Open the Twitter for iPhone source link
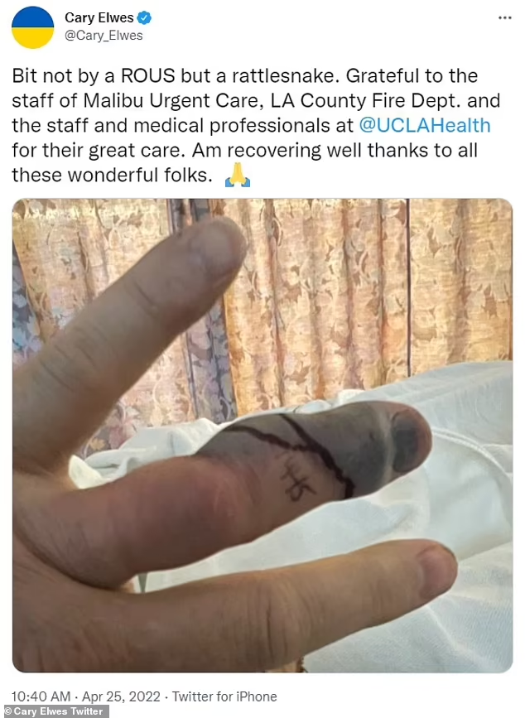 (224, 696)
